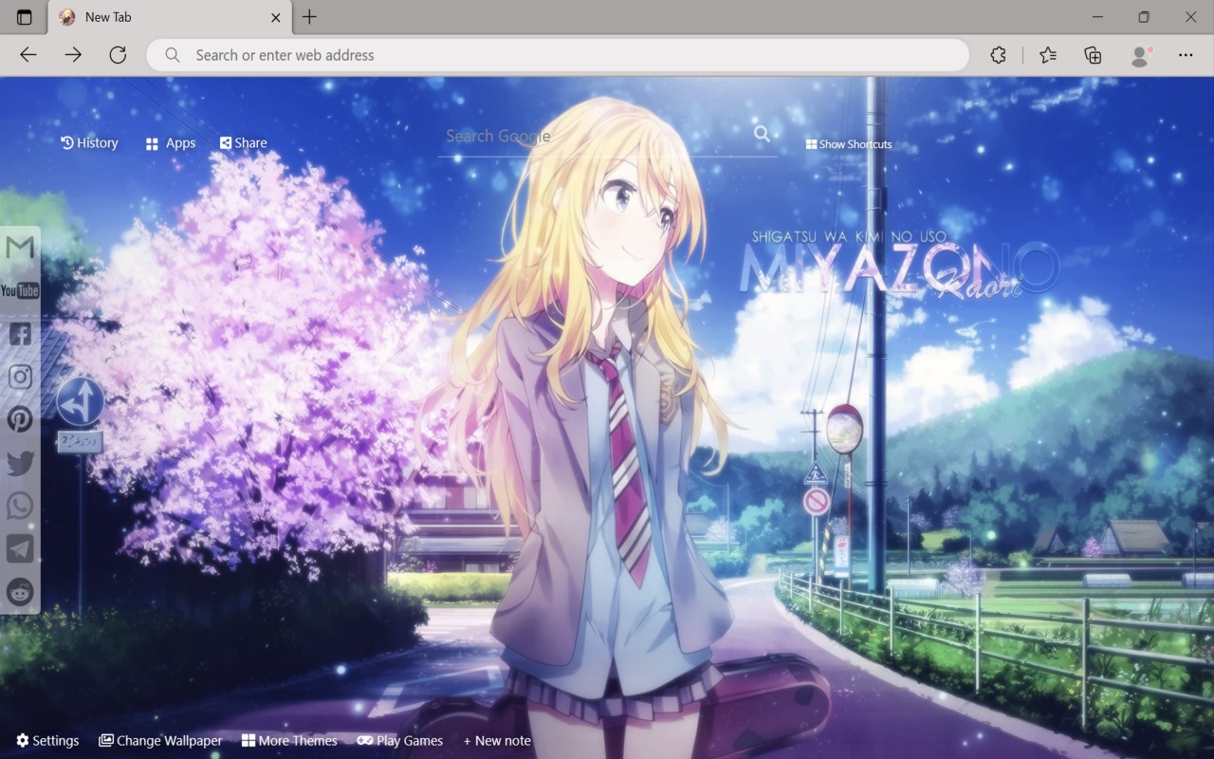Open browser Extensions puzzle icon

(998, 55)
